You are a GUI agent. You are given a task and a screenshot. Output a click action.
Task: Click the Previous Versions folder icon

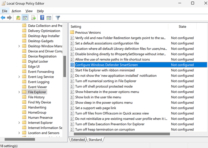(x=72, y=32)
